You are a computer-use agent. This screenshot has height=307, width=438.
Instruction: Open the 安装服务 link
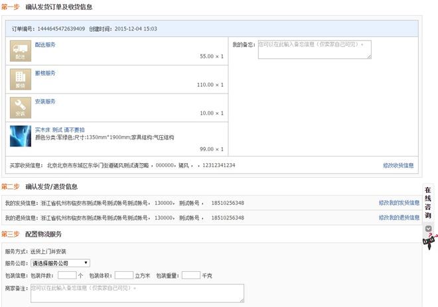[45, 101]
